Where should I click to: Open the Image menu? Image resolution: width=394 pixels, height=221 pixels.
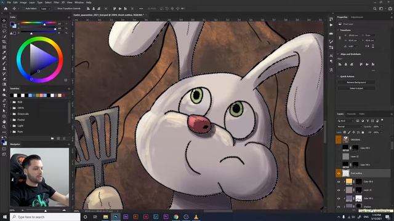(x=23, y=2)
